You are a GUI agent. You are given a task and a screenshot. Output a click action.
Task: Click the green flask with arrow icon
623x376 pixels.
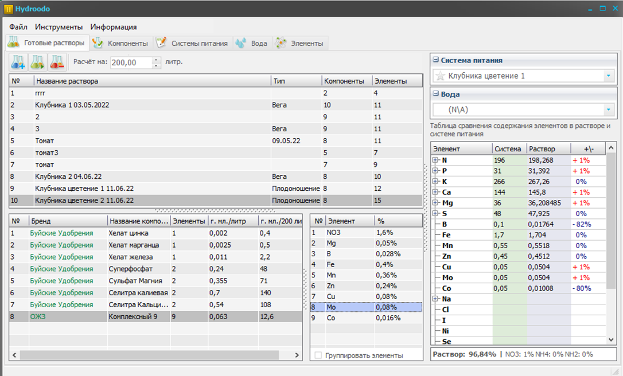pyautogui.click(x=37, y=62)
